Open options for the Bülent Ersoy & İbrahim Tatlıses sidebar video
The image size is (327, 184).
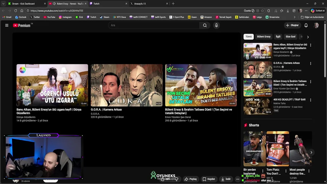(x=310, y=82)
